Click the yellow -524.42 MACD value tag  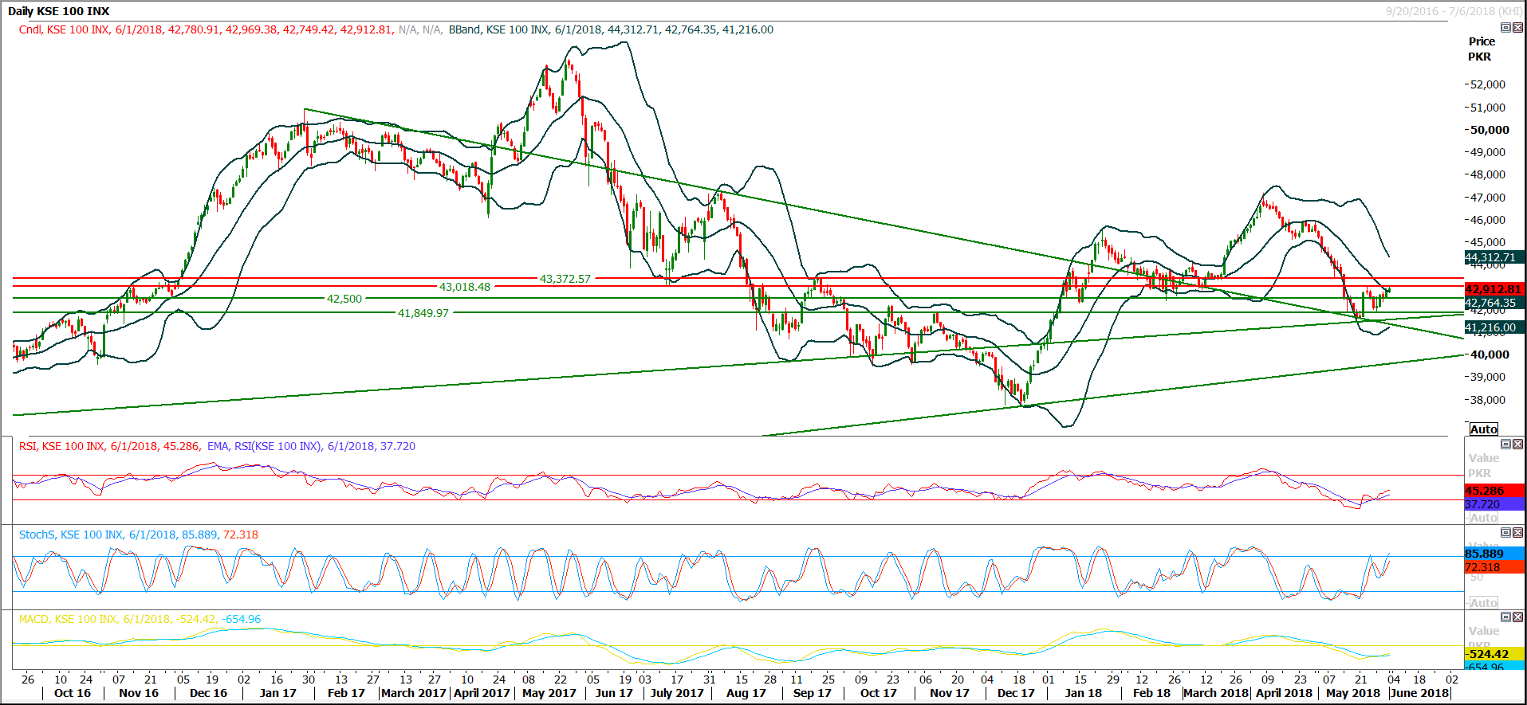point(1494,654)
